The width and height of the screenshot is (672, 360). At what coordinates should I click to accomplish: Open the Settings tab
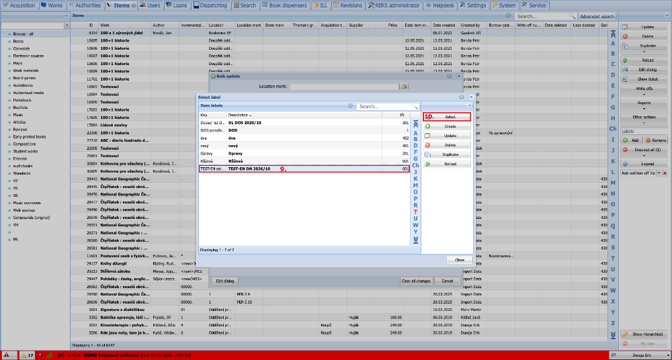472,5
